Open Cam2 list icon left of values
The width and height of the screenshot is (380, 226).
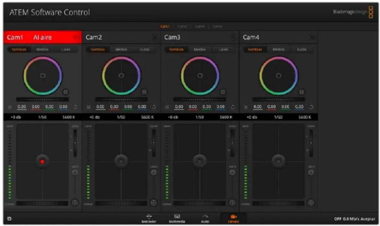pos(89,107)
